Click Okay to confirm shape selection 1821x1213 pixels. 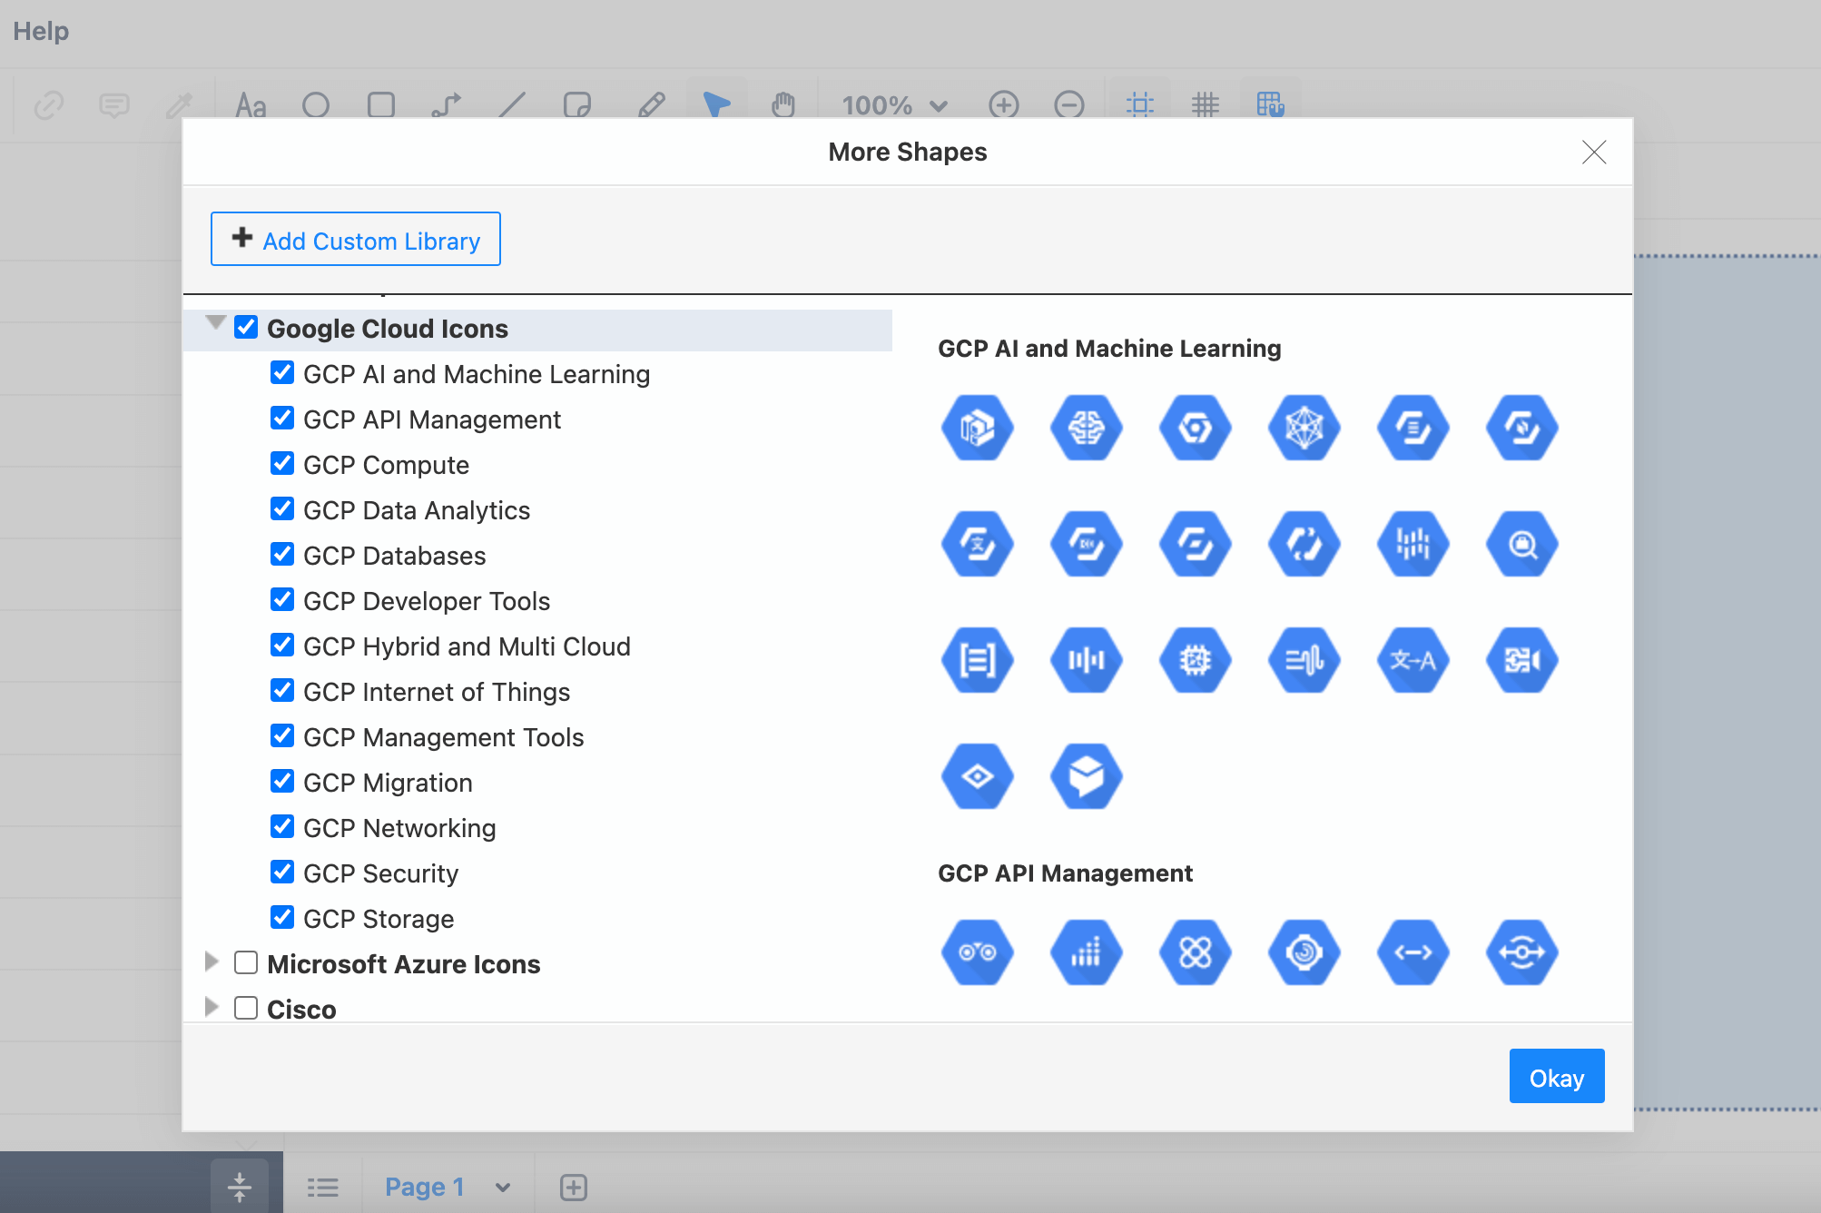(1556, 1076)
